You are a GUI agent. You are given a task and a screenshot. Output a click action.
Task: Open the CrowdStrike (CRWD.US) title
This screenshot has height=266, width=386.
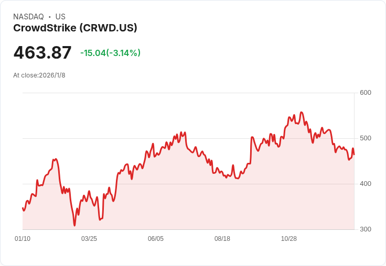75,28
